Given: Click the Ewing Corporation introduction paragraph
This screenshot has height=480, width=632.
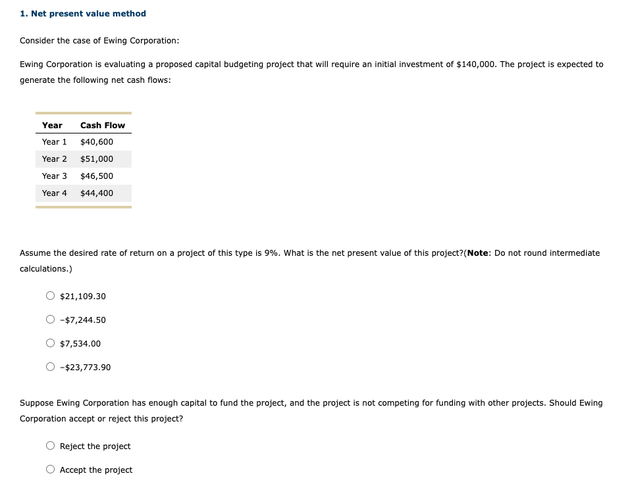Looking at the screenshot, I should 312,72.
